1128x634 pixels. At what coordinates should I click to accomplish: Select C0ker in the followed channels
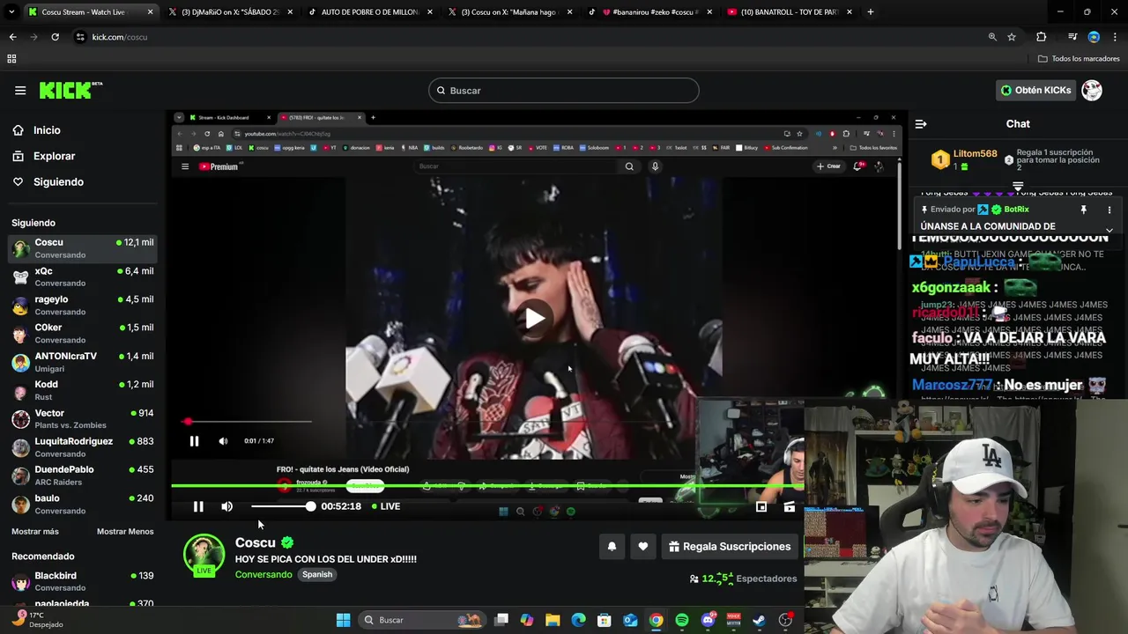(83, 333)
